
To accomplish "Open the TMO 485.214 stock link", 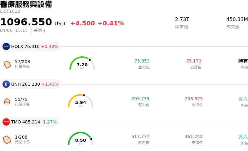I will coord(26,122).
